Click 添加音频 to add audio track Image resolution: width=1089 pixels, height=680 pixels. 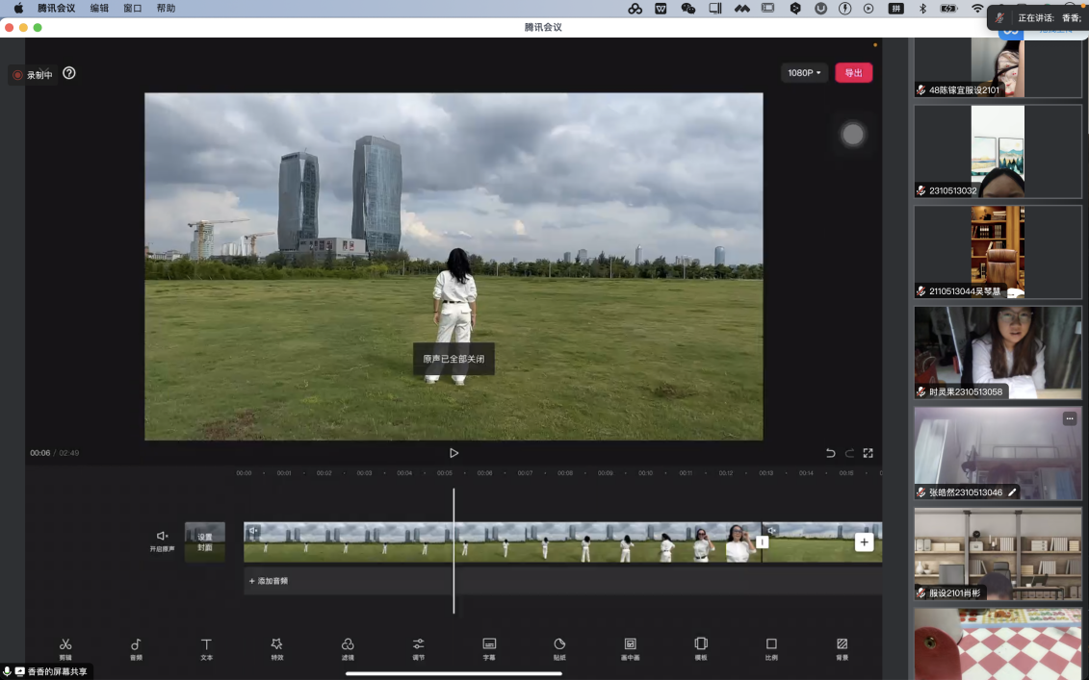[x=270, y=581]
